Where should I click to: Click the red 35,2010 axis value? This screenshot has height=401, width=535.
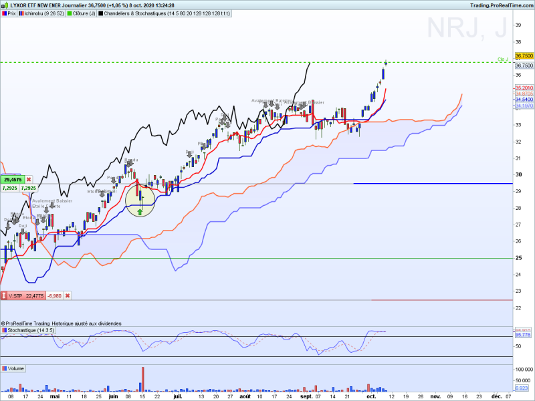pos(524,88)
